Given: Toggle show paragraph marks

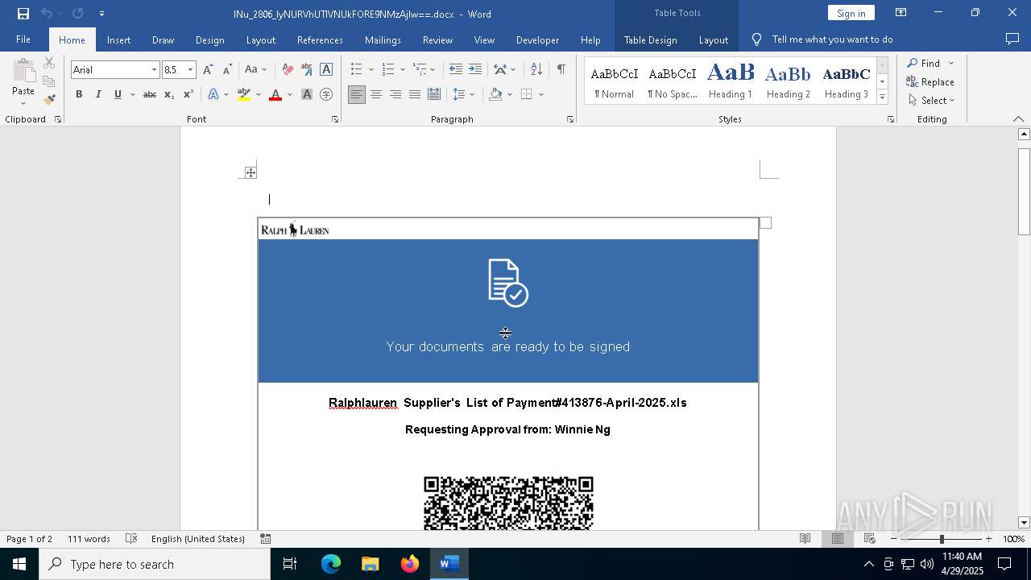Looking at the screenshot, I should 561,70.
